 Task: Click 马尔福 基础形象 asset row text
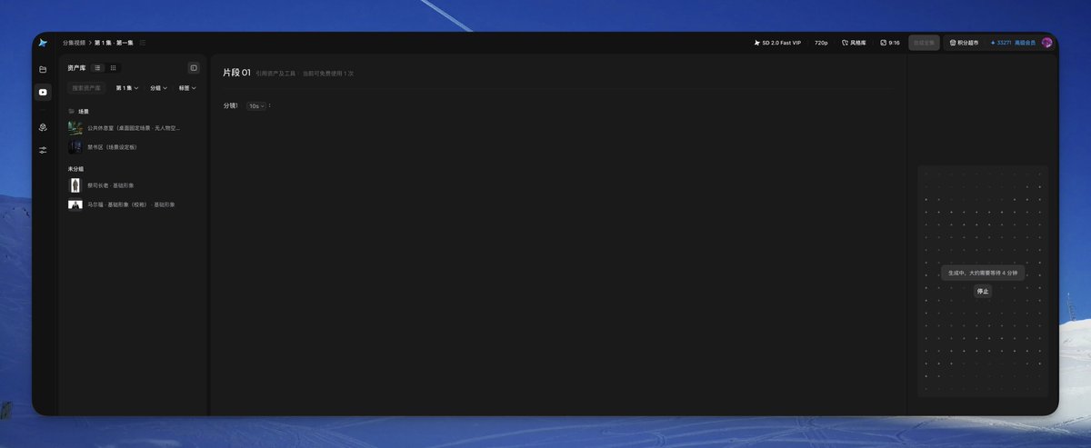[x=132, y=204]
